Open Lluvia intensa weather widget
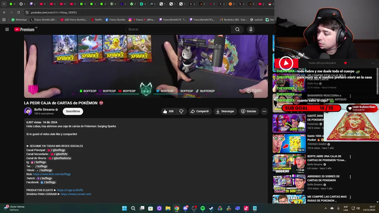The width and height of the screenshot is (379, 213). [14, 208]
